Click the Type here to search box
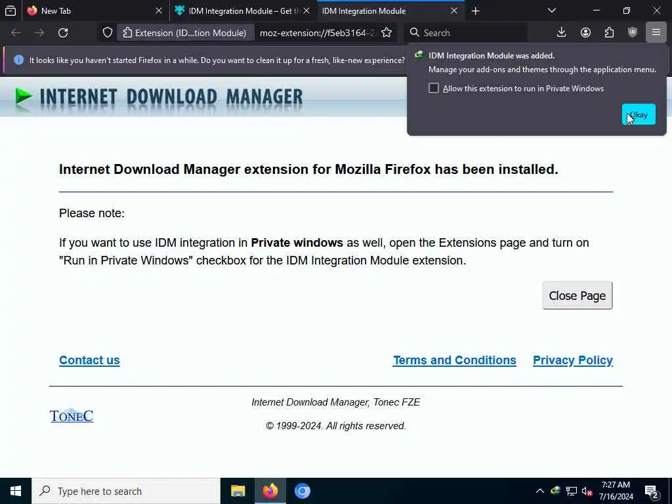Viewport: 672px width, 504px height. (x=126, y=491)
